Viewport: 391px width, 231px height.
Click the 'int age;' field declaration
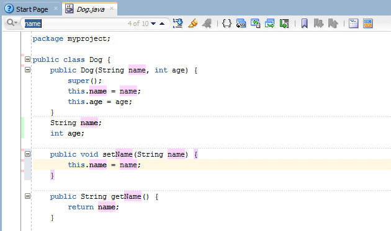click(67, 133)
